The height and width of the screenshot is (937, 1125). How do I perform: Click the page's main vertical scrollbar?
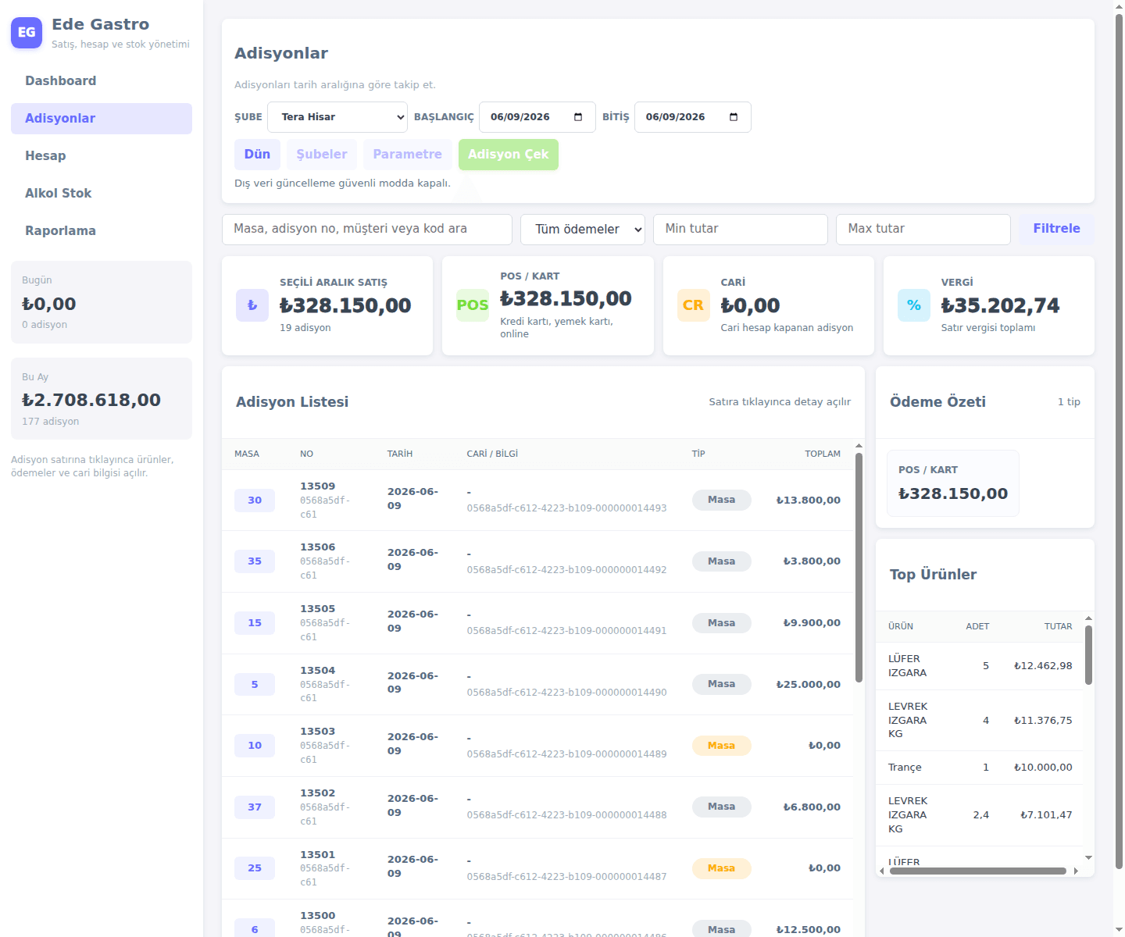(x=1119, y=441)
